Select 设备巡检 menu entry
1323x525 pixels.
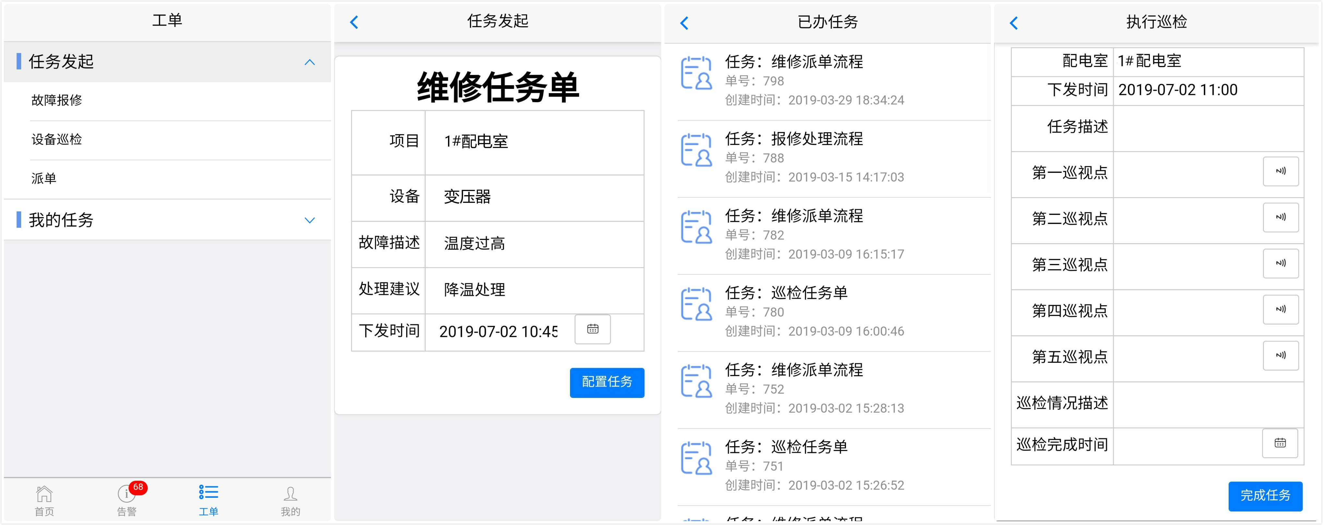(x=57, y=139)
